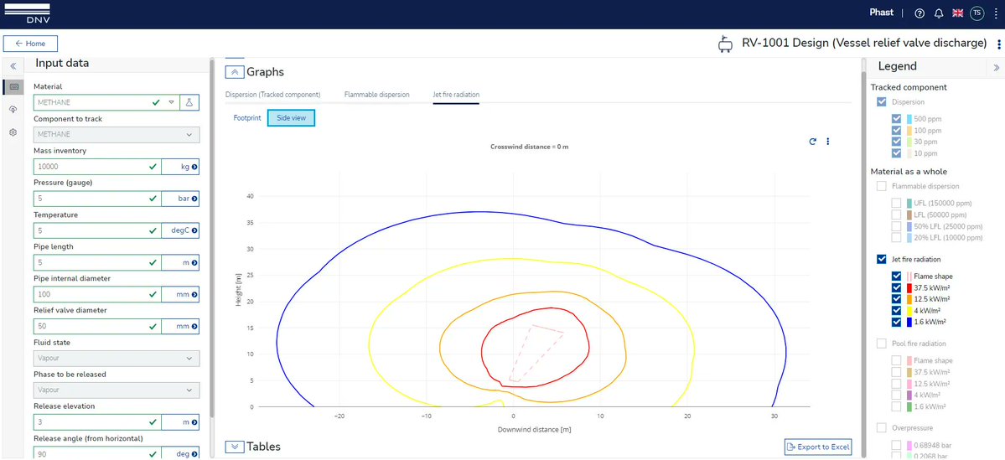This screenshot has width=1005, height=460.
Task: Open the help question mark icon
Action: (x=920, y=13)
